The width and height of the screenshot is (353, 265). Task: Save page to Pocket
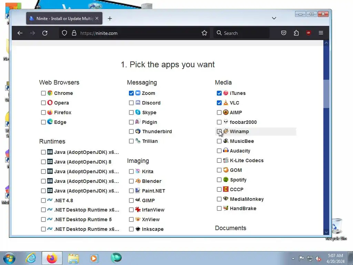point(284,33)
